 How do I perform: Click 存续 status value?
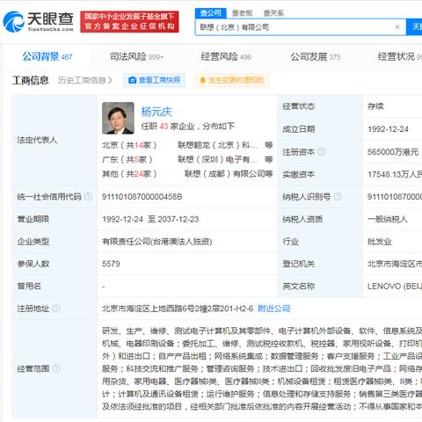click(x=375, y=106)
